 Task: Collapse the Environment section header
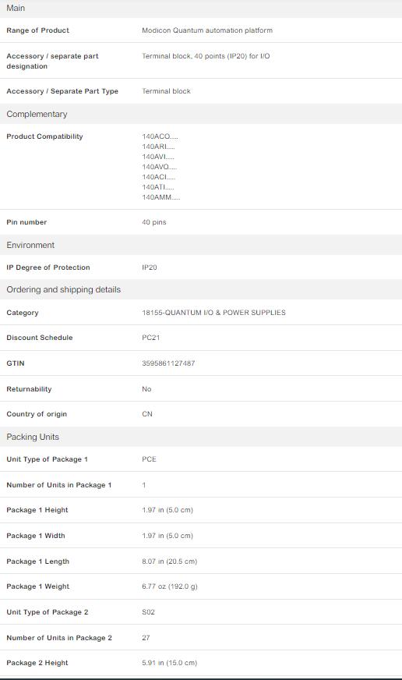coord(201,245)
